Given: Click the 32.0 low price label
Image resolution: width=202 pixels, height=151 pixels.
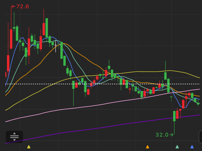Looking at the screenshot, I should tap(165, 135).
